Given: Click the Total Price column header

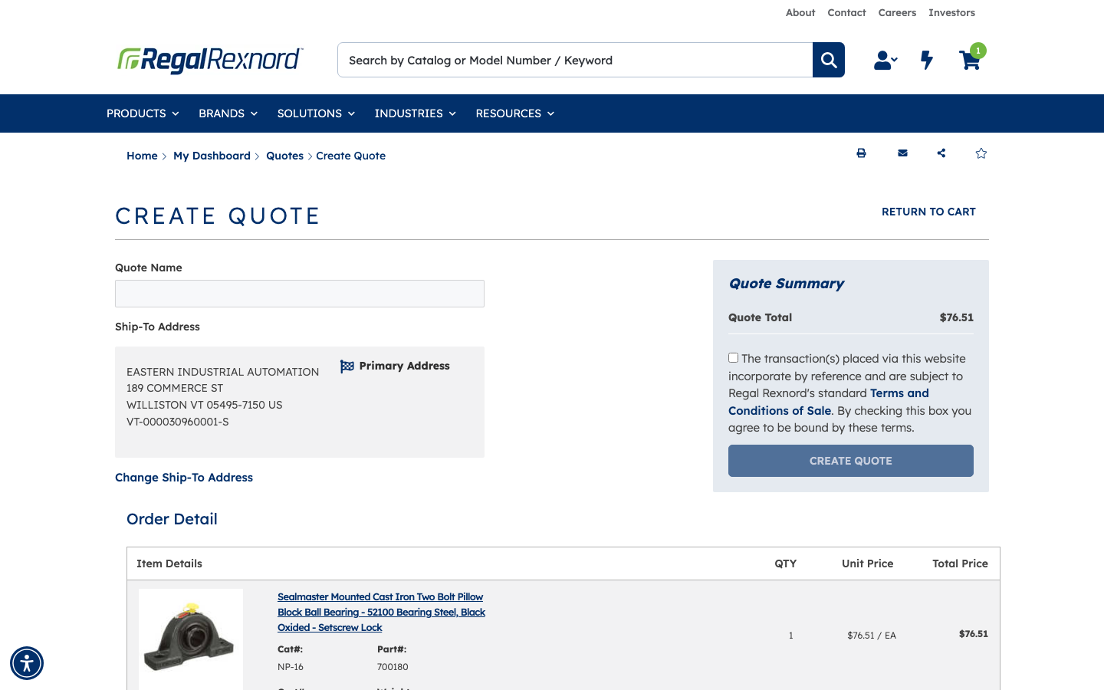Looking at the screenshot, I should coord(960,563).
